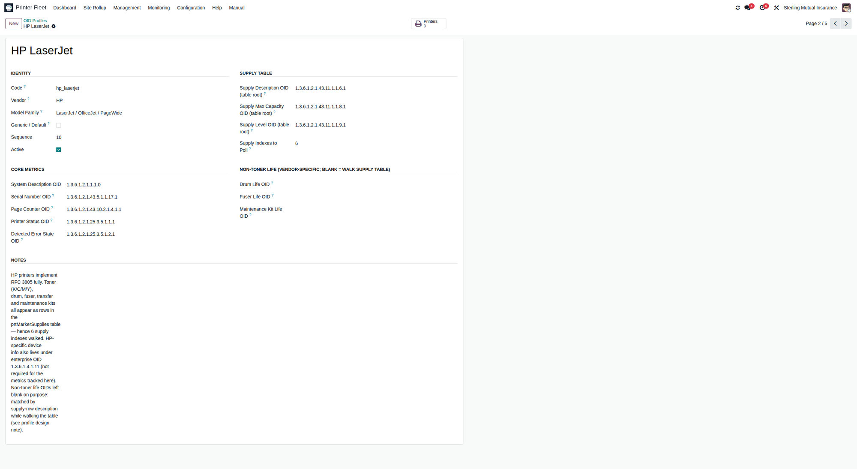This screenshot has height=469, width=857.
Task: Open the Management menu
Action: coord(127,8)
